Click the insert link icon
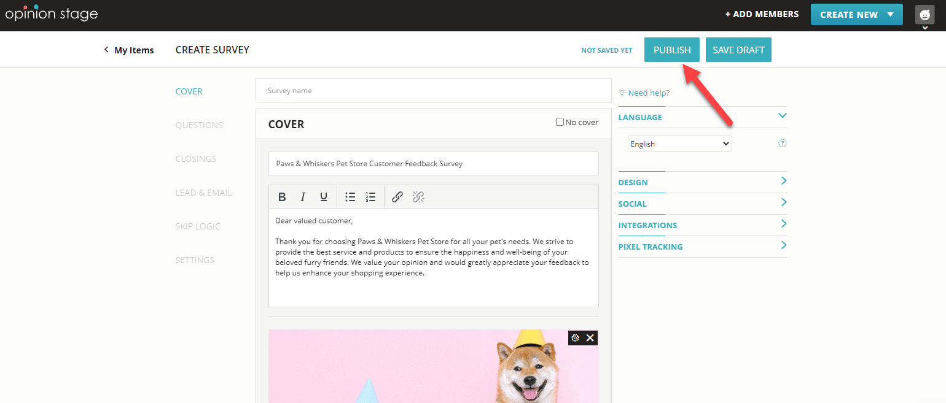The width and height of the screenshot is (946, 403). pos(397,197)
